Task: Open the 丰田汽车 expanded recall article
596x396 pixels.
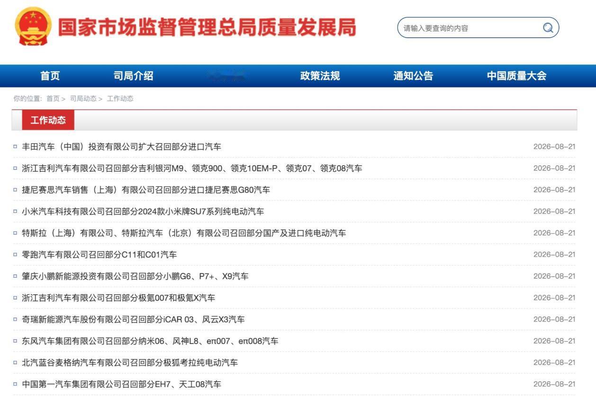Action: coord(122,147)
